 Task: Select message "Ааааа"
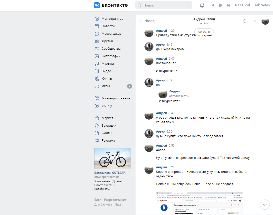coord(160,150)
